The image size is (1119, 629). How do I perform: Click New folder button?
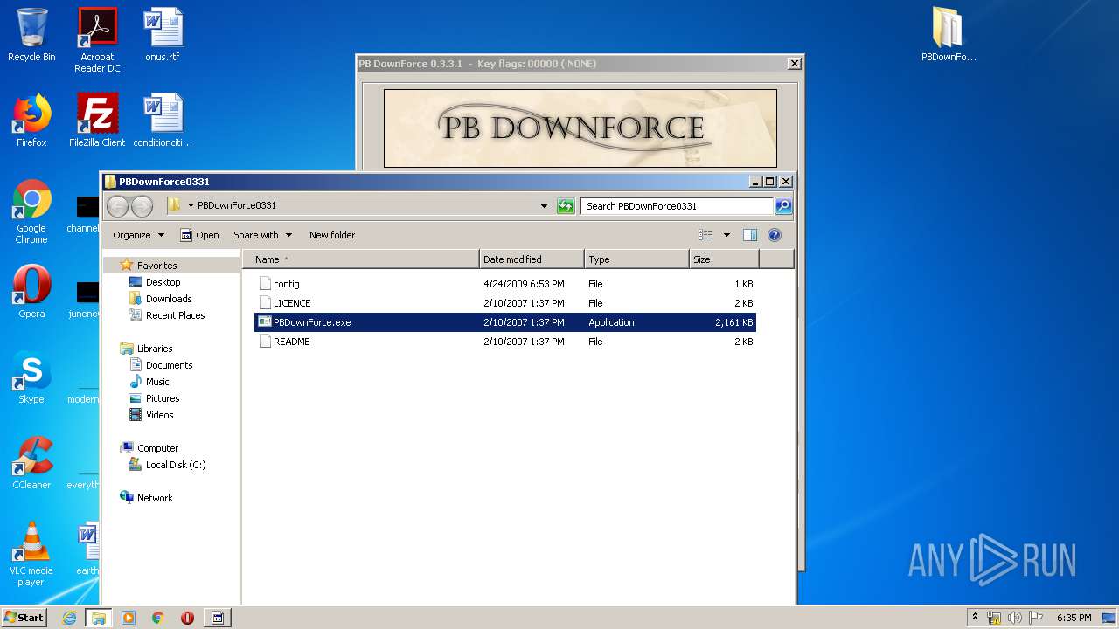click(x=332, y=235)
